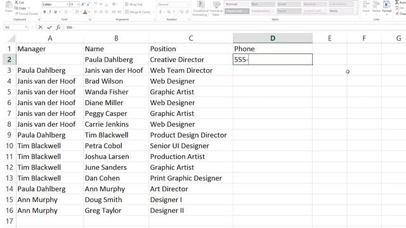Click the Select All corner triangle
The image size is (406, 228).
click(11, 39)
